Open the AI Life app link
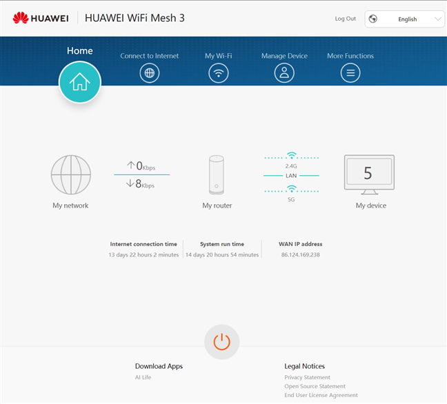447x404 pixels. click(143, 377)
